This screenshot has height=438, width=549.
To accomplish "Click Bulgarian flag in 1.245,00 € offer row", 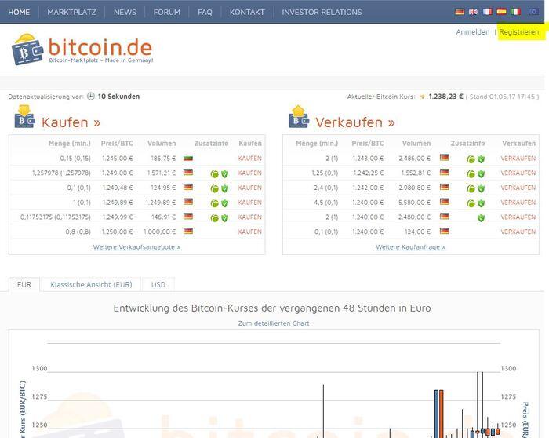I will pyautogui.click(x=188, y=158).
